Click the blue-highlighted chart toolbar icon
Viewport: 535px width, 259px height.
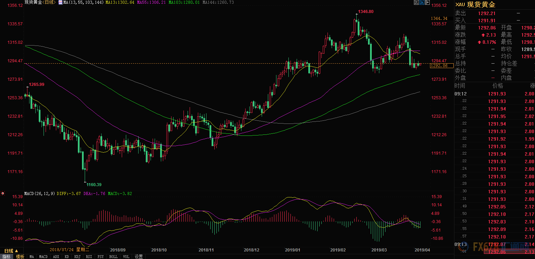(422, 2)
